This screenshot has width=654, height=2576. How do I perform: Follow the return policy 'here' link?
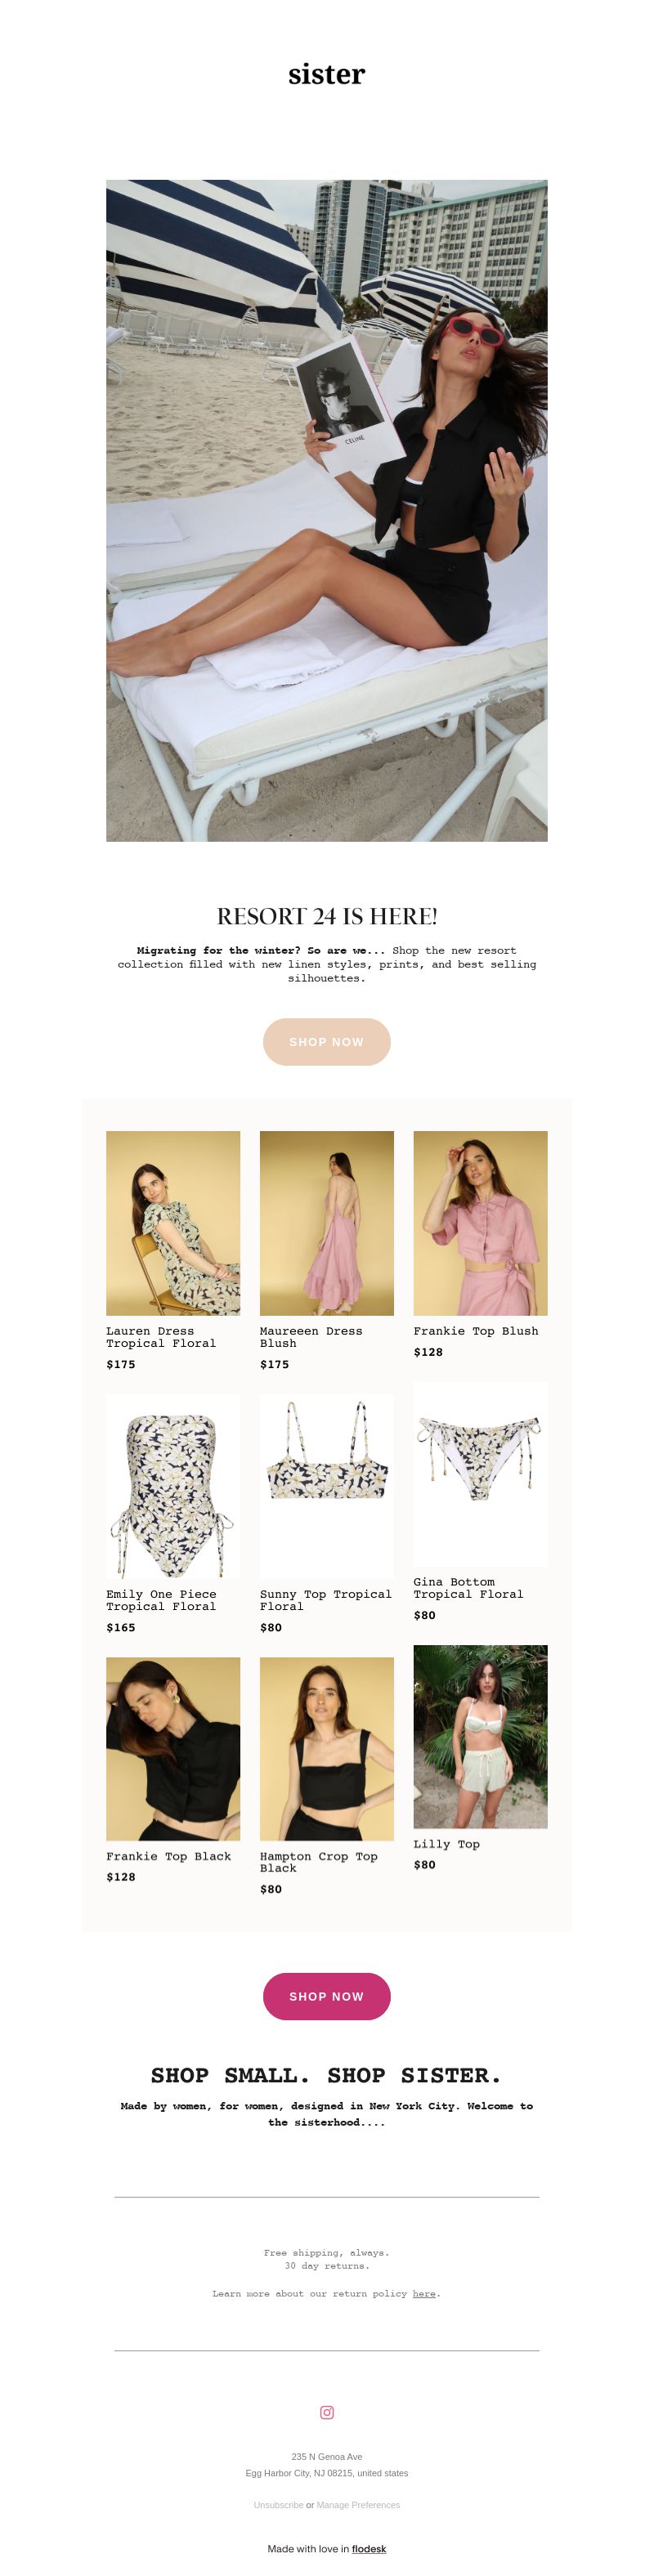point(424,2293)
